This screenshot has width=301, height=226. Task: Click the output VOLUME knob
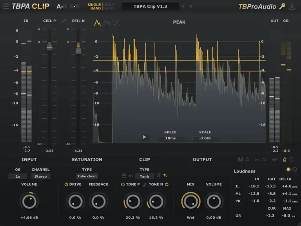[x=214, y=201]
